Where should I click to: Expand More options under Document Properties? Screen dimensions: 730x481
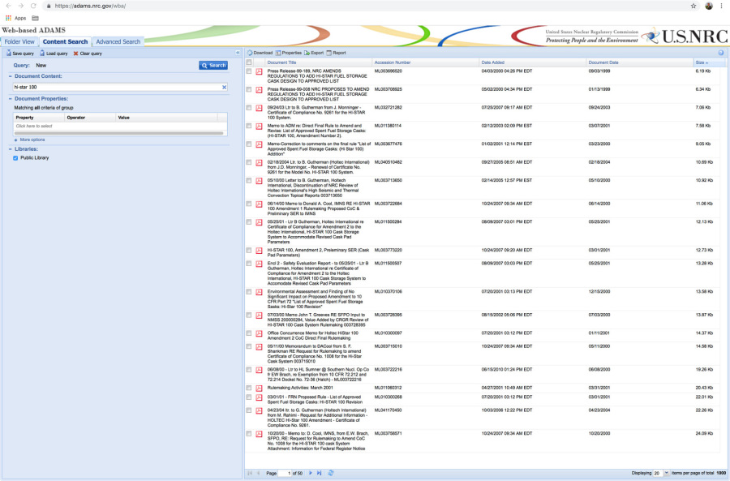(15, 140)
